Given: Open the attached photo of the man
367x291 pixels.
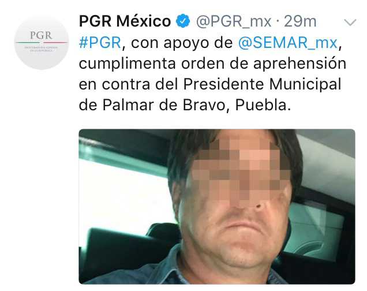Looking at the screenshot, I should coord(217,207).
